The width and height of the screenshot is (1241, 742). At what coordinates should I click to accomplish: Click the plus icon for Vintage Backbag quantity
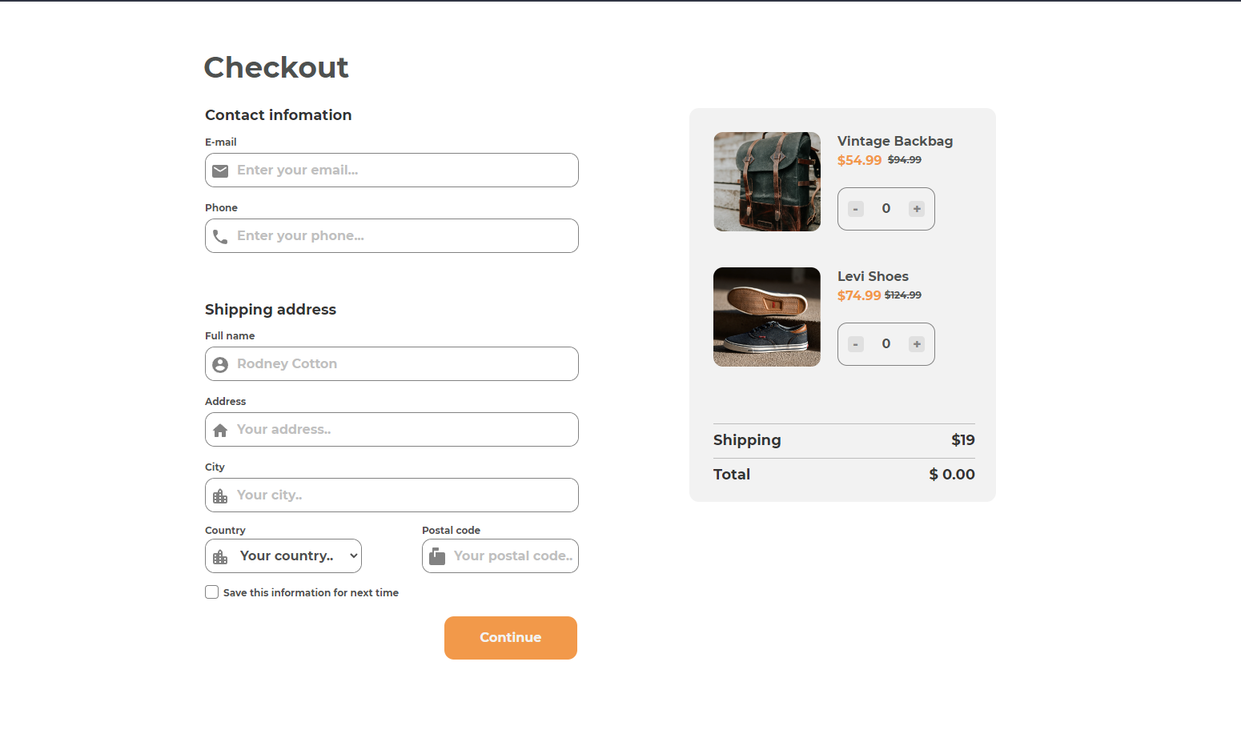point(917,208)
